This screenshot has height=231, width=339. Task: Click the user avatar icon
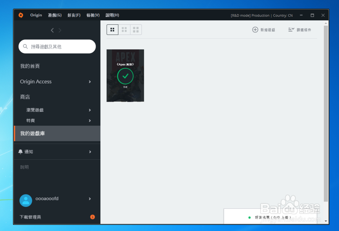[x=26, y=201]
